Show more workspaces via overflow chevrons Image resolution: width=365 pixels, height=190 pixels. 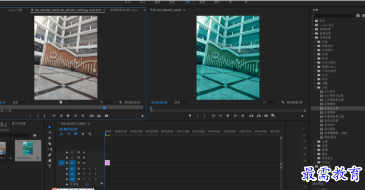click(x=246, y=2)
